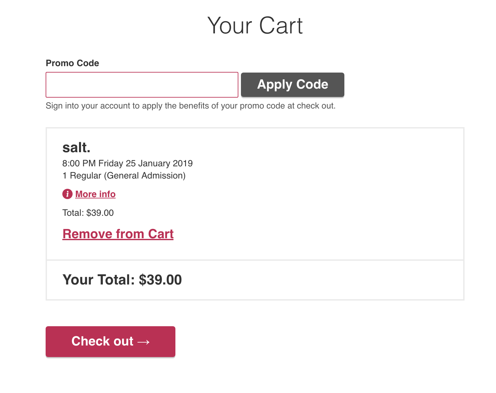Viewport: 496px width, 393px height.
Task: Click the word Cart in the heading
Action: click(281, 26)
